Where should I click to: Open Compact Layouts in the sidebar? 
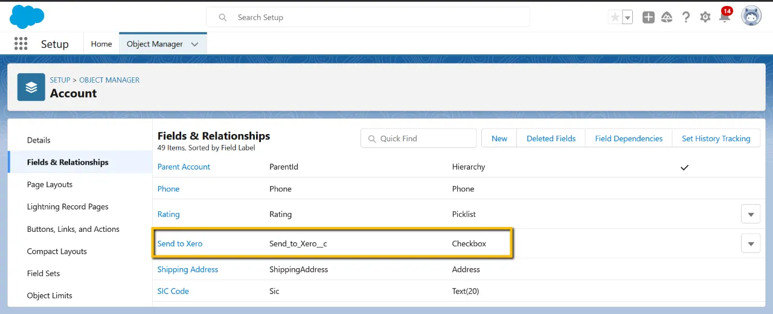point(57,251)
